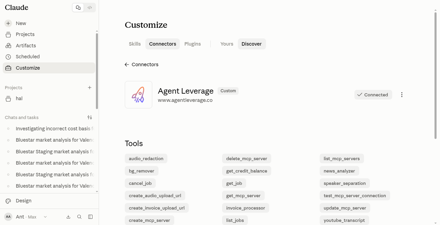Click the main page vertical scrollbar

click(436, 75)
